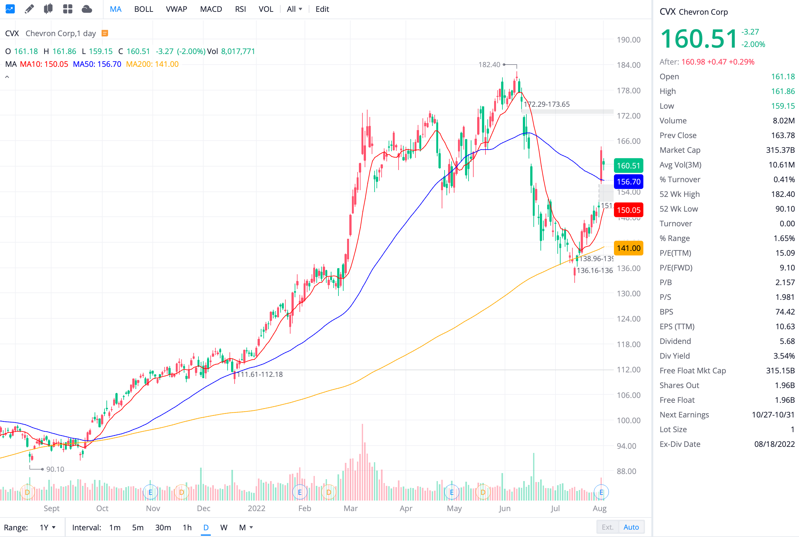The image size is (799, 537).
Task: Toggle extended hours Ext. button
Action: click(x=607, y=527)
